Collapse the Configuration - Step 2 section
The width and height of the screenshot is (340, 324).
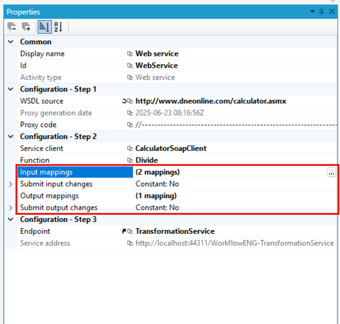(x=10, y=137)
